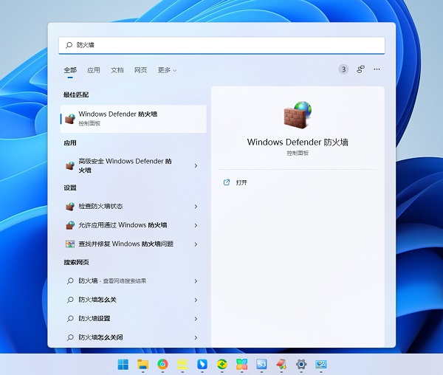
Task: Open best match Windows Defender 防火墙
Action: [x=134, y=119]
